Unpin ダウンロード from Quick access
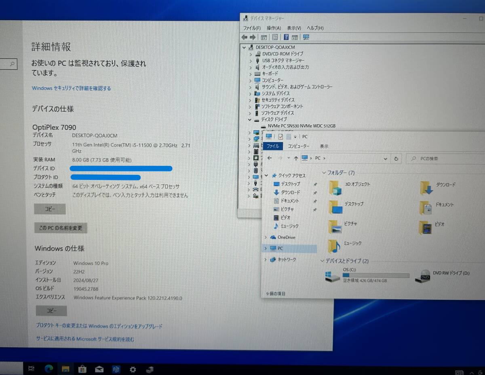Screen dimensions: 485x375 coord(314,193)
